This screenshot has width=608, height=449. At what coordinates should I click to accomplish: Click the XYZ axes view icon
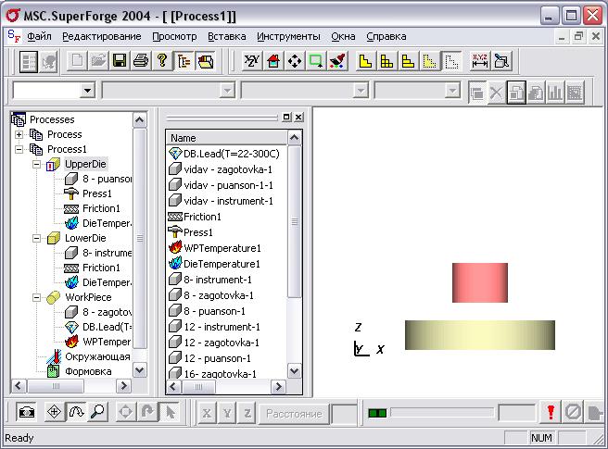click(252, 61)
